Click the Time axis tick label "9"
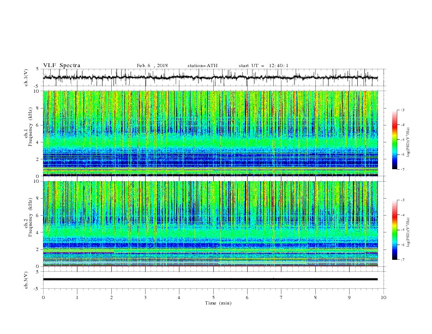 (349, 297)
